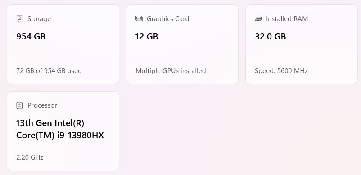Open the Storage card tile
The image size is (361, 175).
[x=63, y=44]
